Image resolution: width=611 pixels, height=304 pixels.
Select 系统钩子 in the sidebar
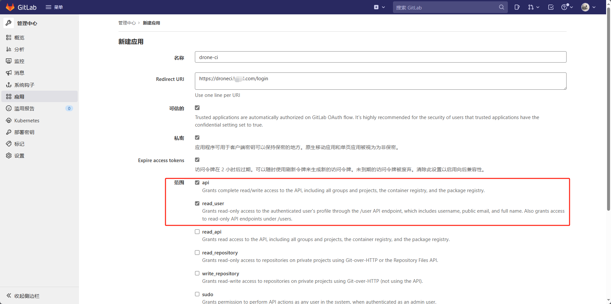(23, 85)
